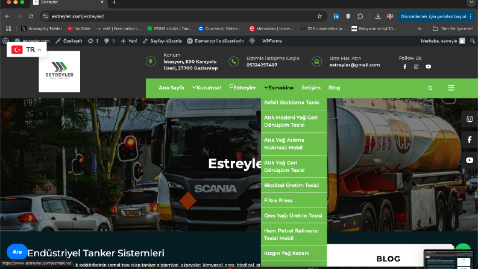Open the floating YouTube side button
This screenshot has height=269, width=478.
[x=470, y=160]
